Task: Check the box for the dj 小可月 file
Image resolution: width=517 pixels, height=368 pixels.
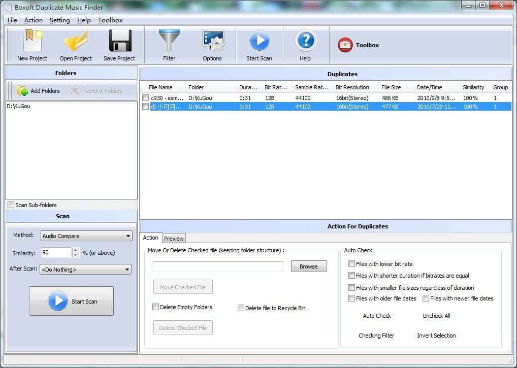Action: tap(145, 107)
